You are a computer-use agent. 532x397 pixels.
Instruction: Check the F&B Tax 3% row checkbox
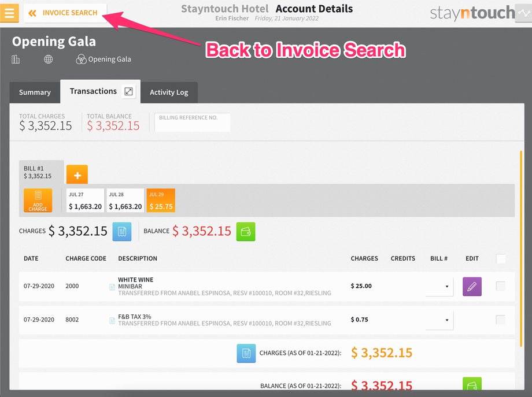[x=501, y=320]
